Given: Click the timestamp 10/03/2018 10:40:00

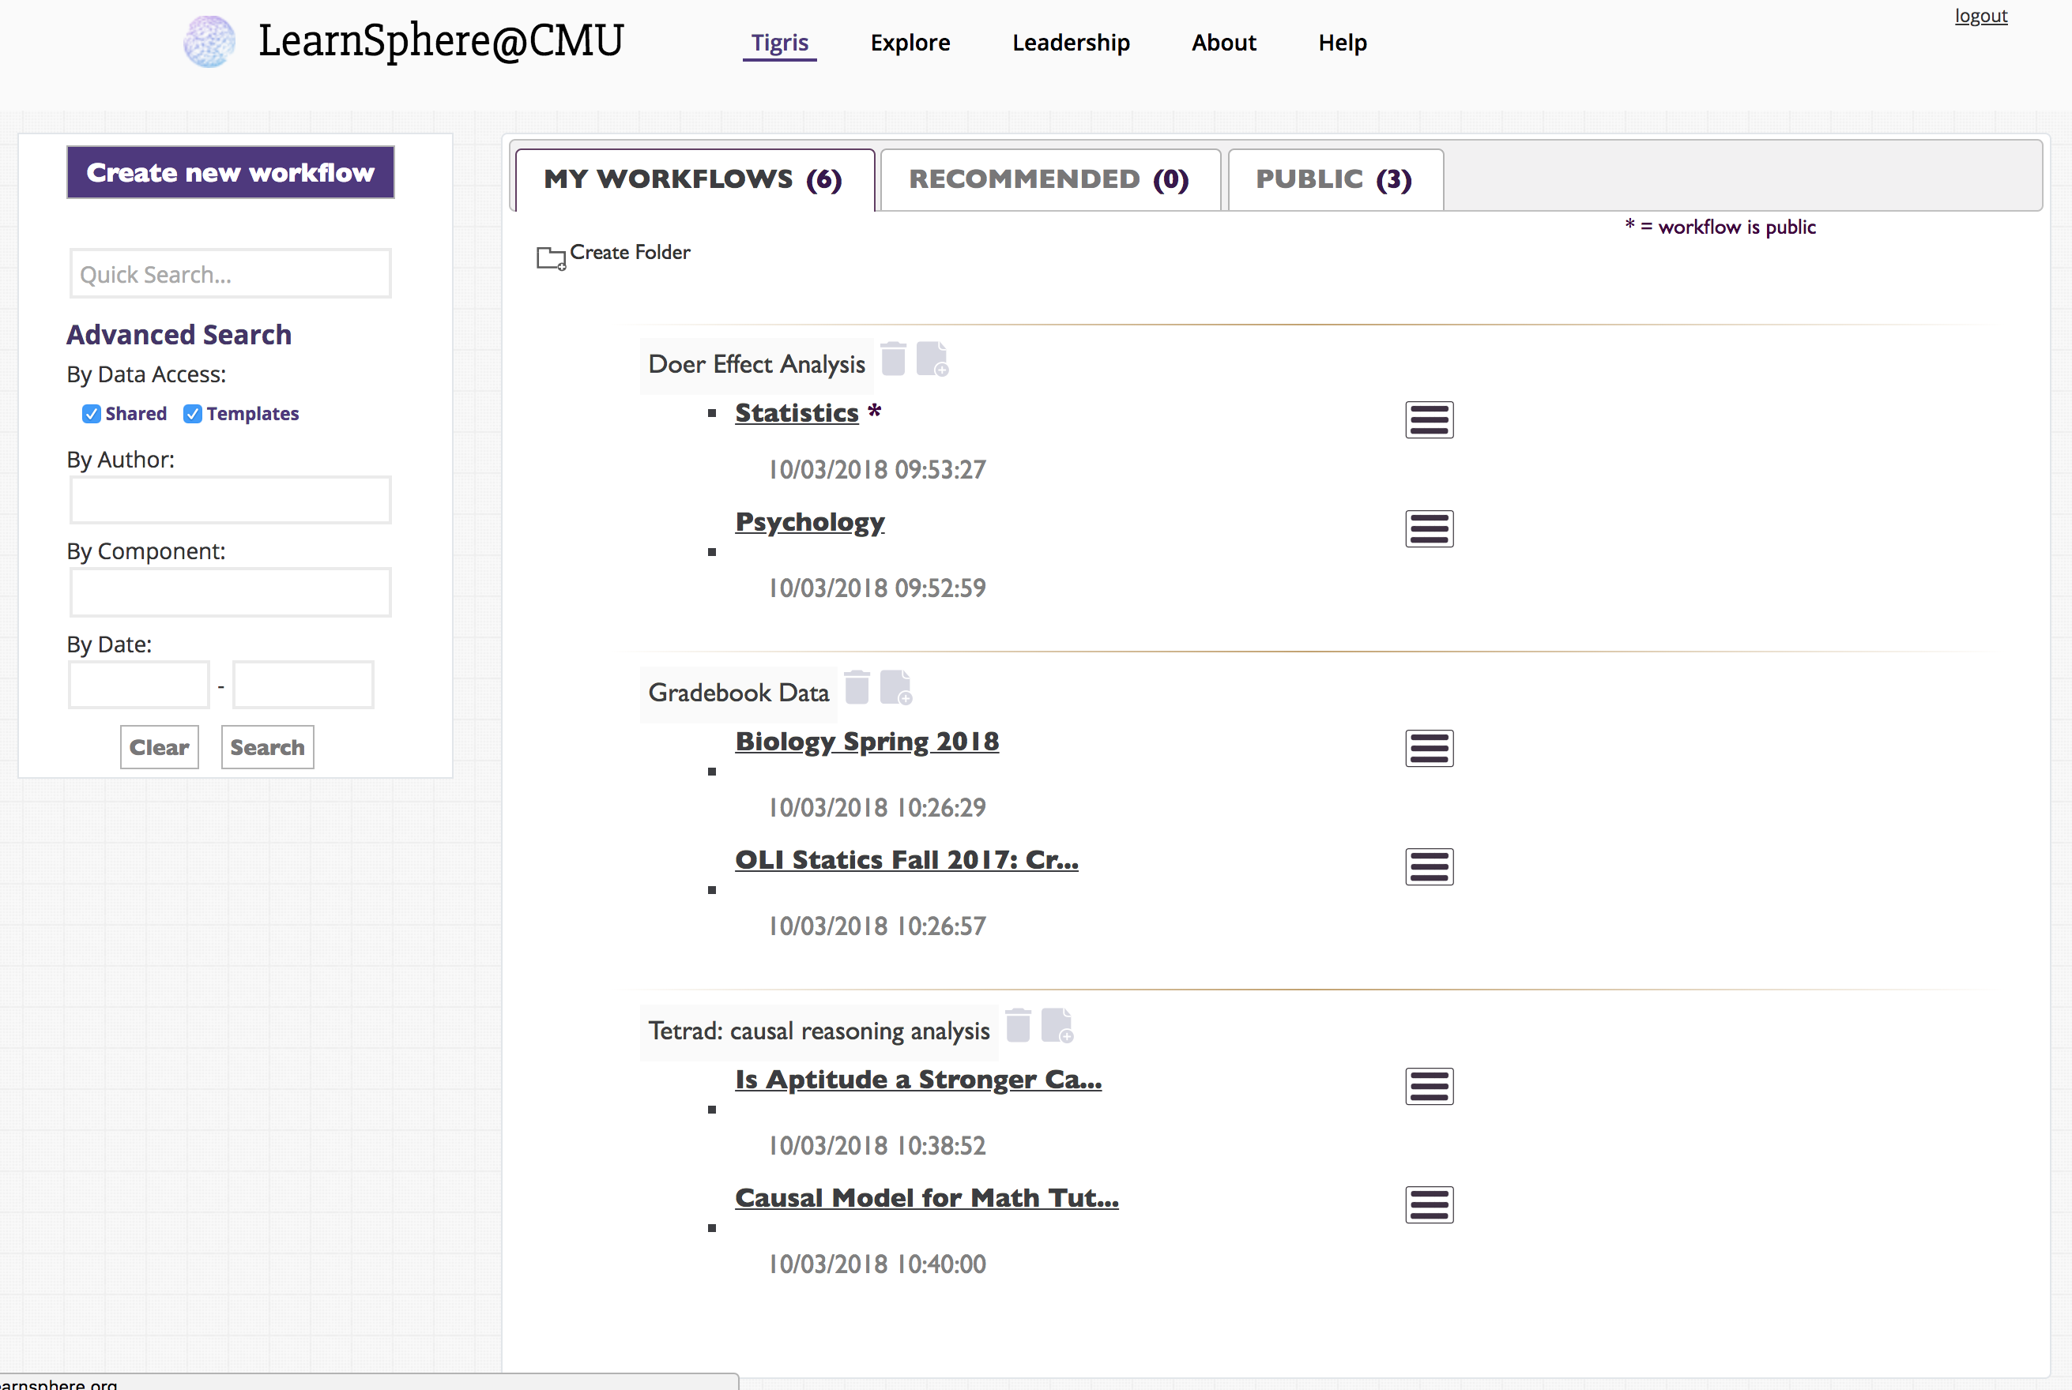Looking at the screenshot, I should click(876, 1264).
